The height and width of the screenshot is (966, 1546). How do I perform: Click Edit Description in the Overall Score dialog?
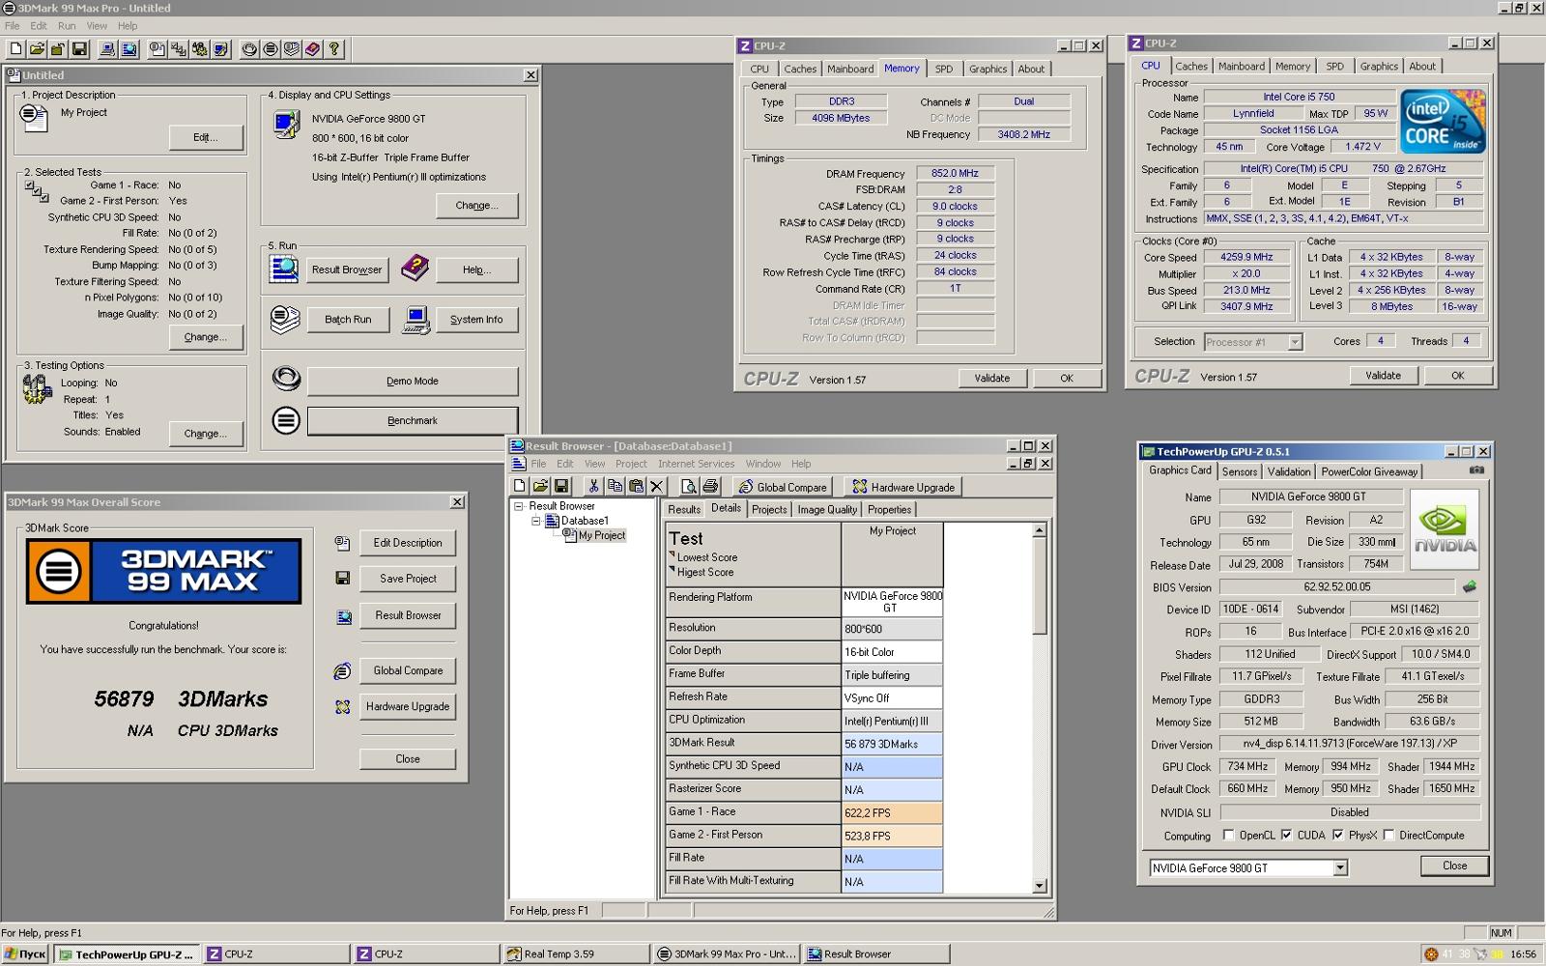pos(408,542)
